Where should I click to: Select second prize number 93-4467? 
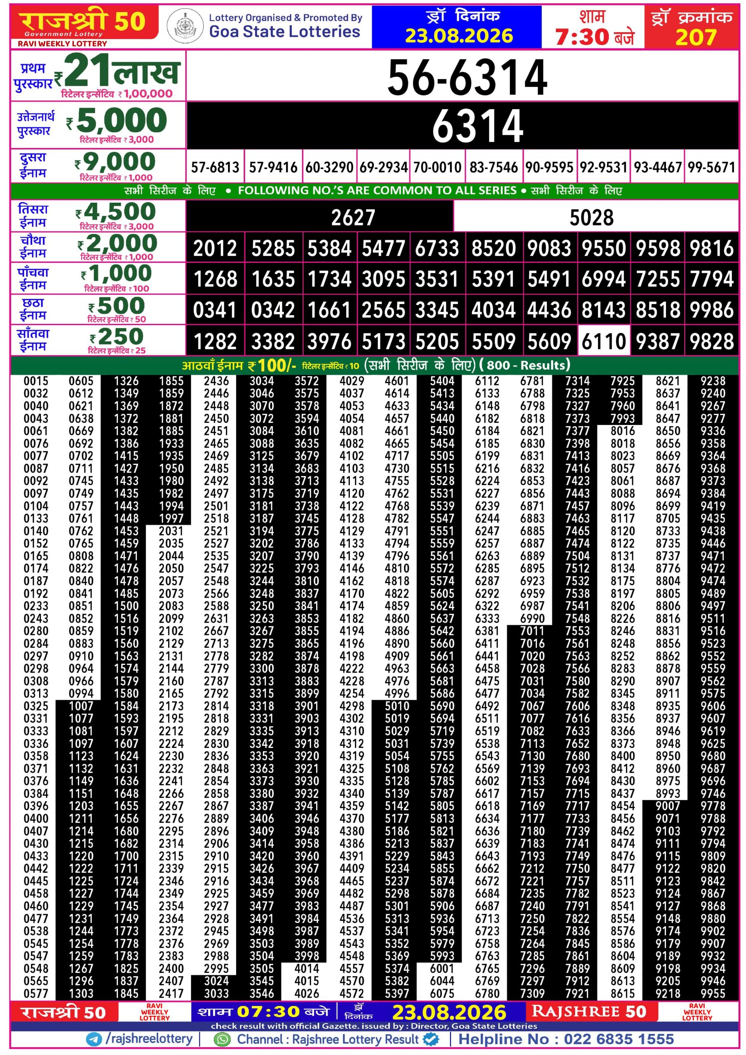pos(658,167)
